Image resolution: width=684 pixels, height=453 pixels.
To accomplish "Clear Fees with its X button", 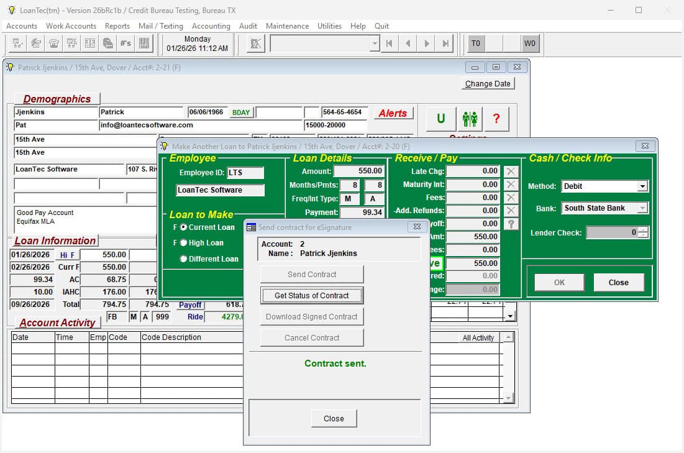I will pos(511,198).
